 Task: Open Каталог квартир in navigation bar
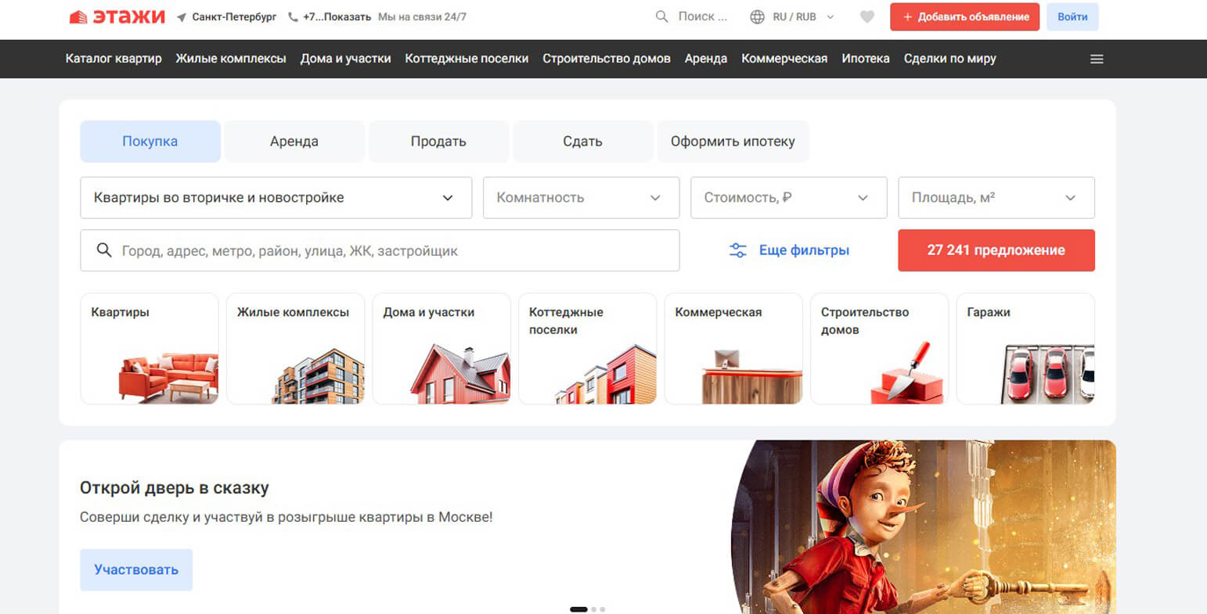pyautogui.click(x=113, y=59)
